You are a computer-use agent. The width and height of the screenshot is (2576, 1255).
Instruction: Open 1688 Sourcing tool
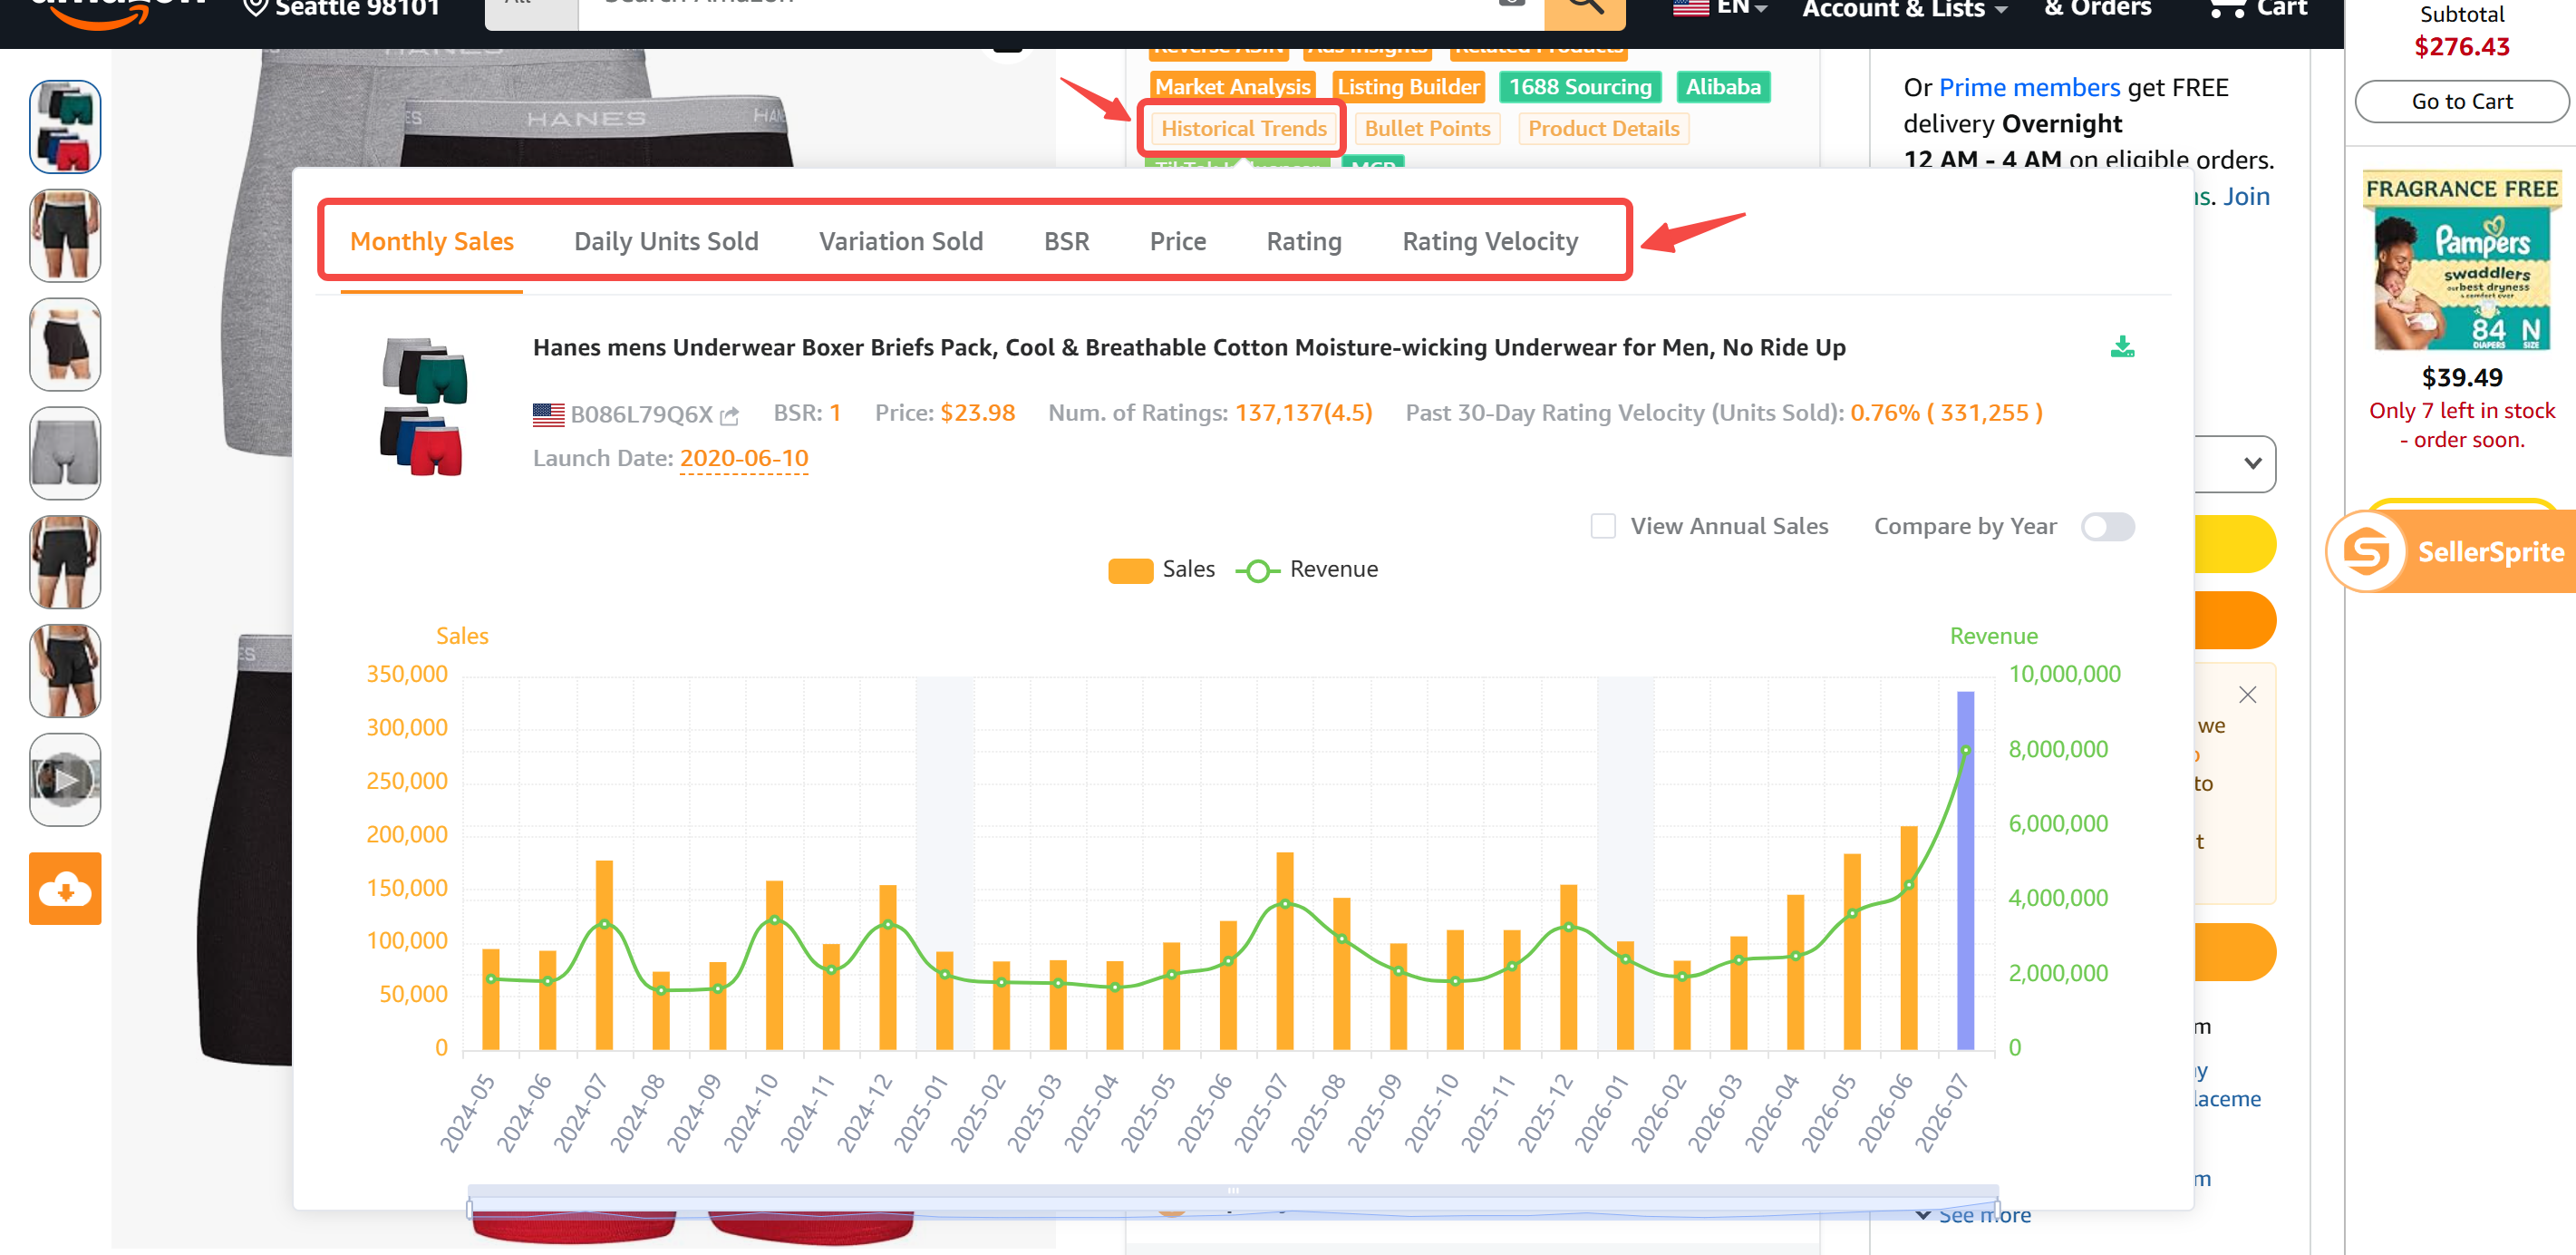(x=1580, y=87)
